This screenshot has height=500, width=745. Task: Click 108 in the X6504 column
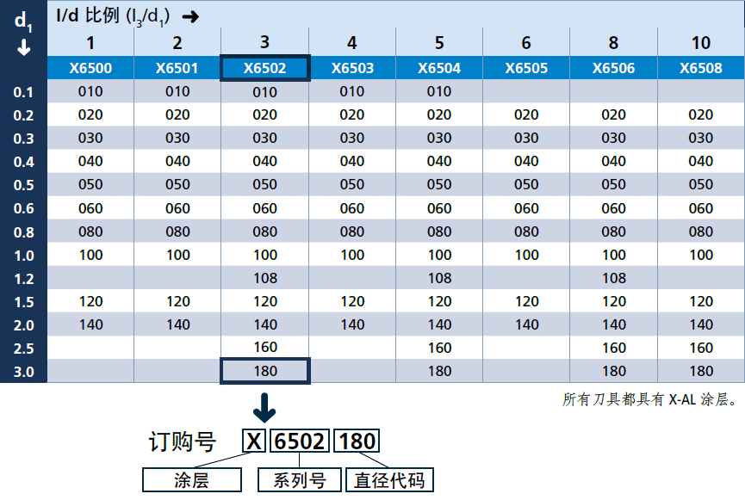[x=439, y=278]
